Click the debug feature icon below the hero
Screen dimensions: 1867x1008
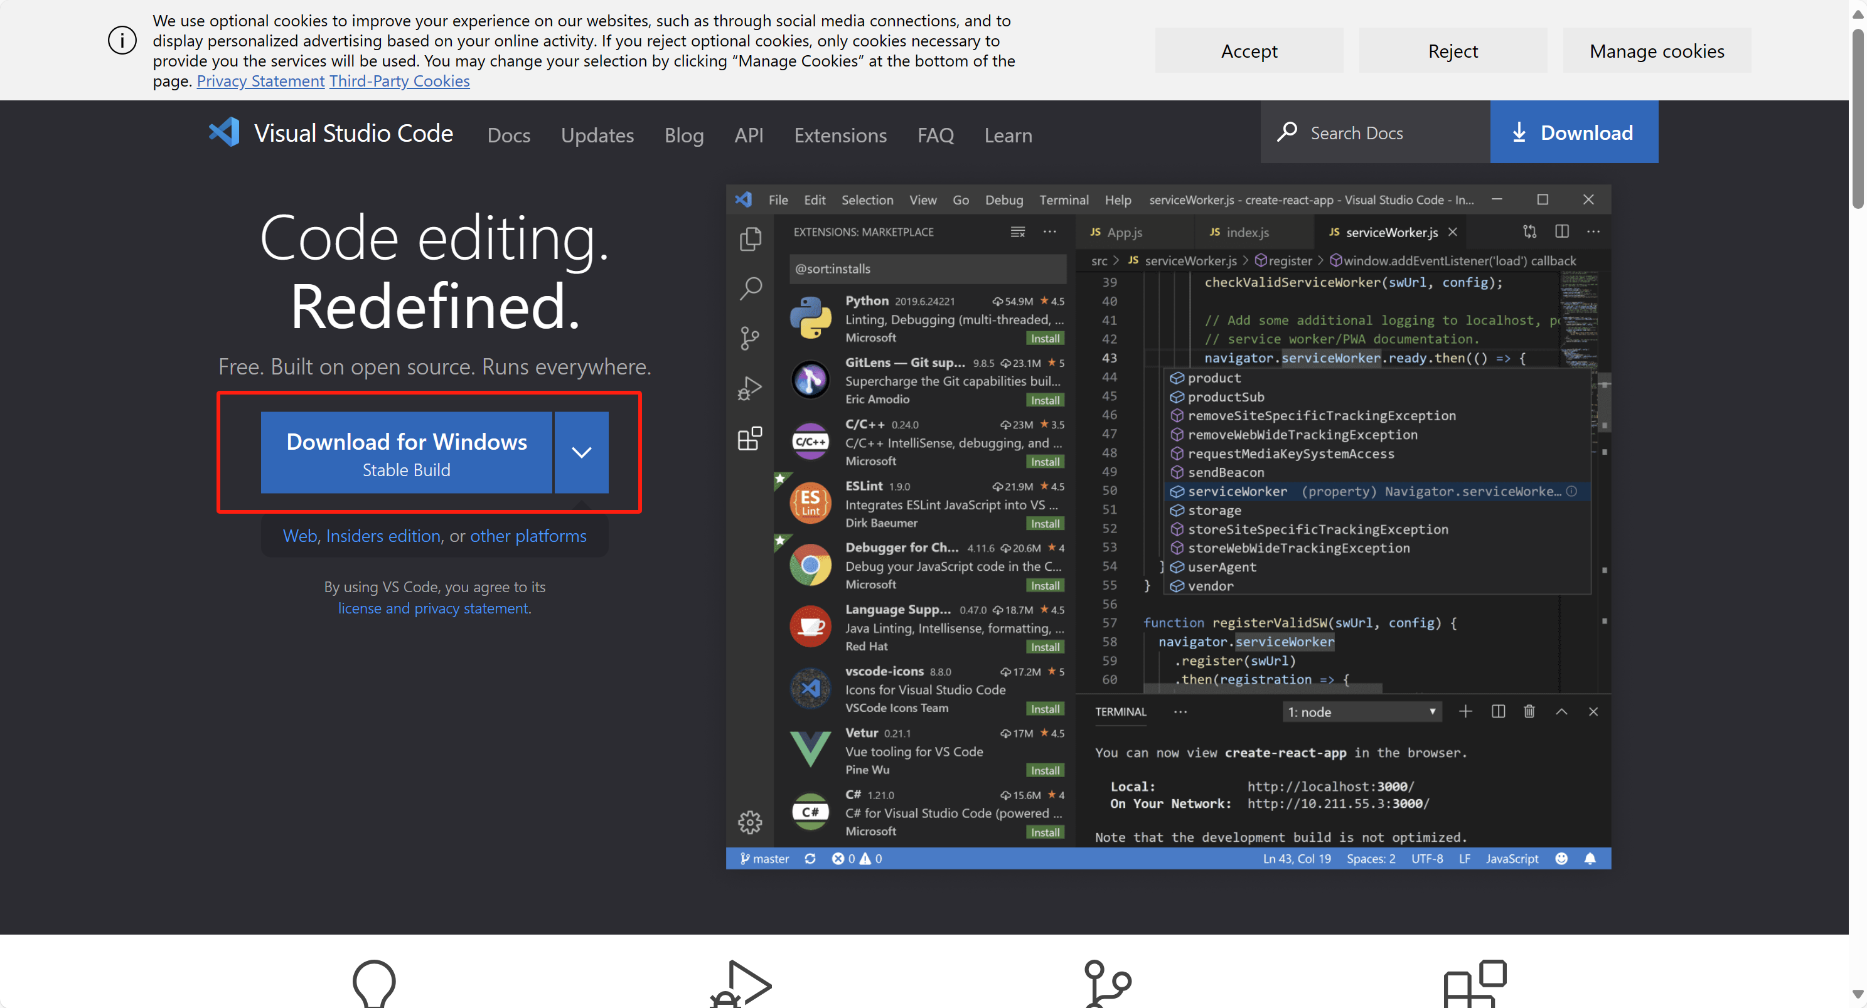[x=741, y=984]
